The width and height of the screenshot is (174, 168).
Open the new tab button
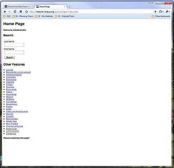coord(69,7)
